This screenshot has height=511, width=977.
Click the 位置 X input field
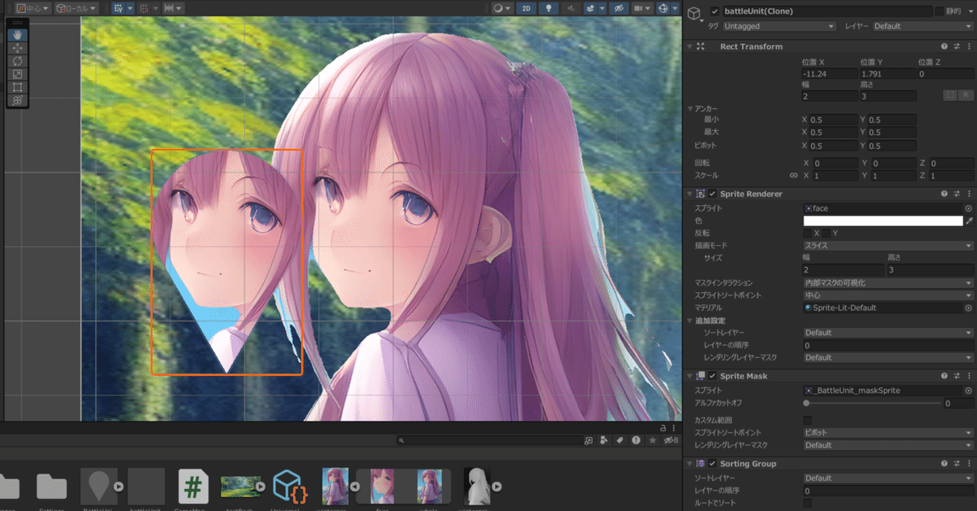(830, 74)
